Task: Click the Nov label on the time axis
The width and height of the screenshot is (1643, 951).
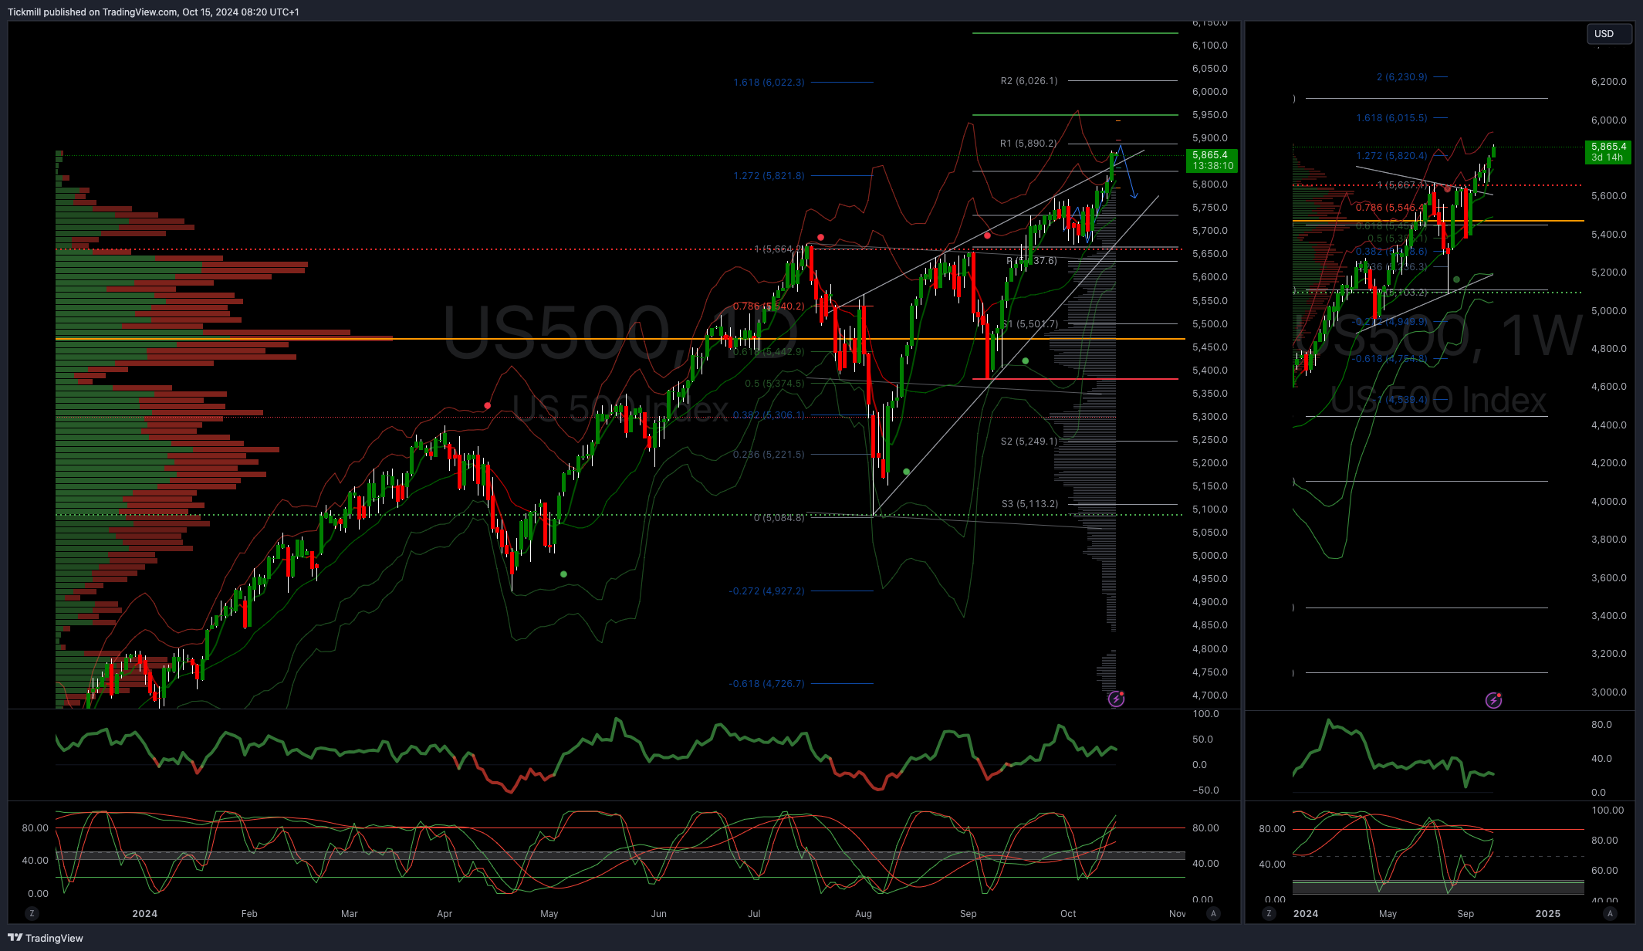Action: point(1177,913)
